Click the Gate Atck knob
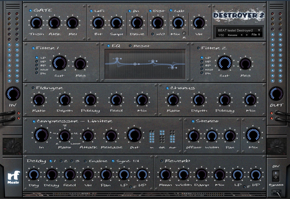This screenshot has height=199, width=290. point(55,23)
